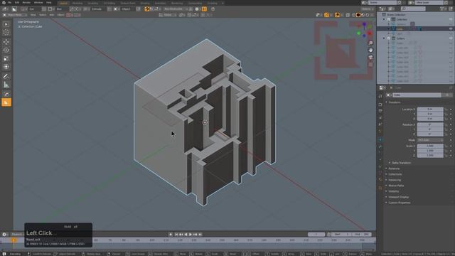The width and height of the screenshot is (455, 256).
Task: Switch to solid viewport shading
Action: 358,15
